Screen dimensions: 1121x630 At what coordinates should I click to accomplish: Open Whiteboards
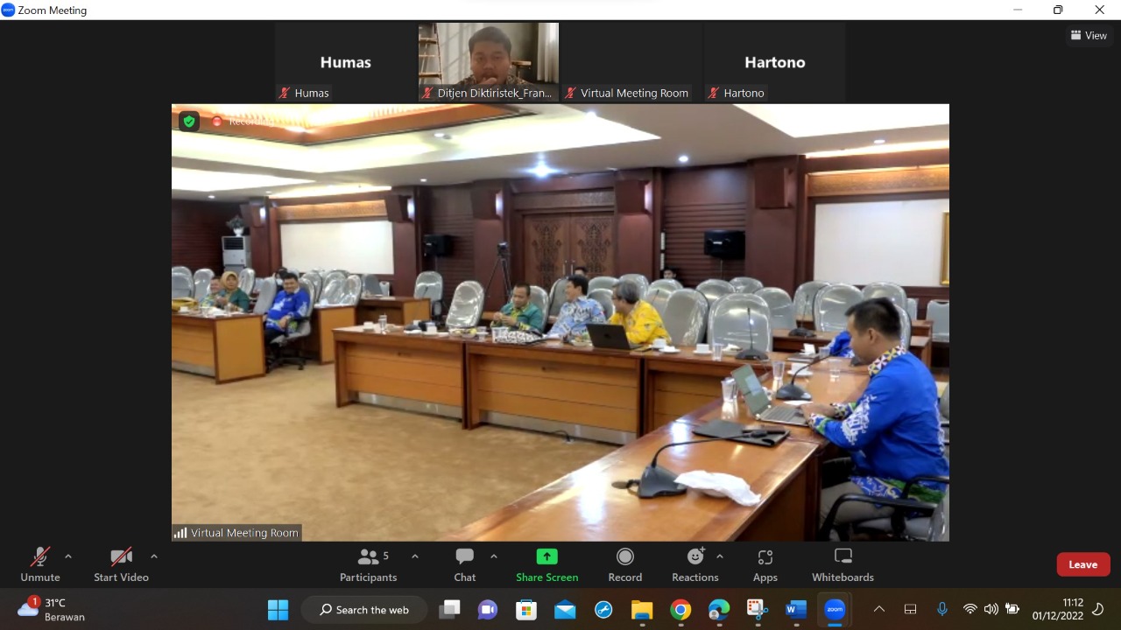pos(843,564)
